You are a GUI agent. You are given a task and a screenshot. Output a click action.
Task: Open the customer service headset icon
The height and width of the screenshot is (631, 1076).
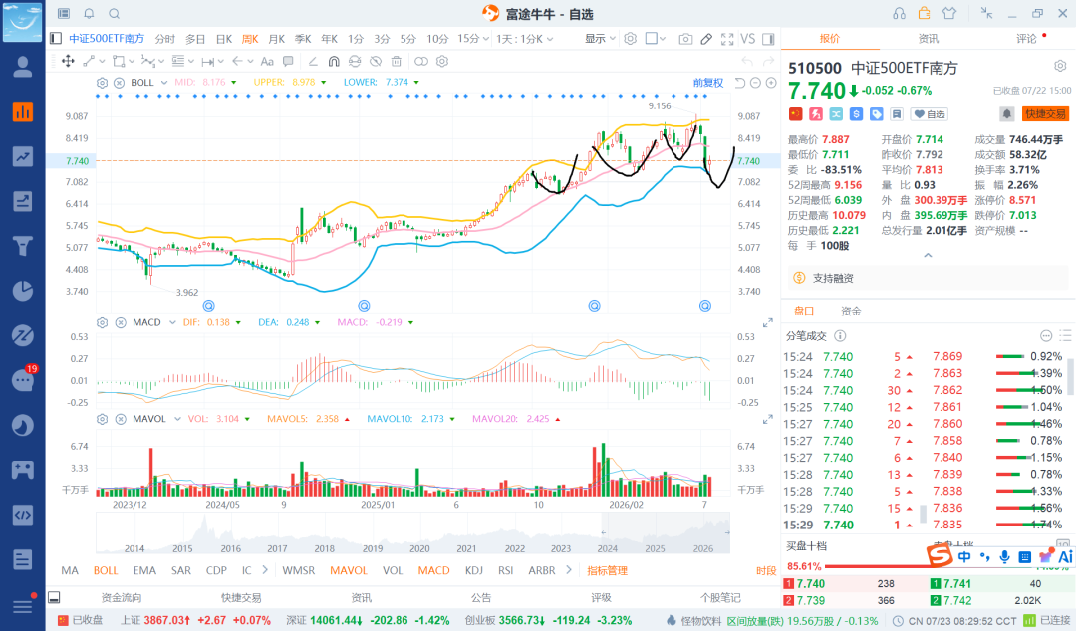(899, 14)
